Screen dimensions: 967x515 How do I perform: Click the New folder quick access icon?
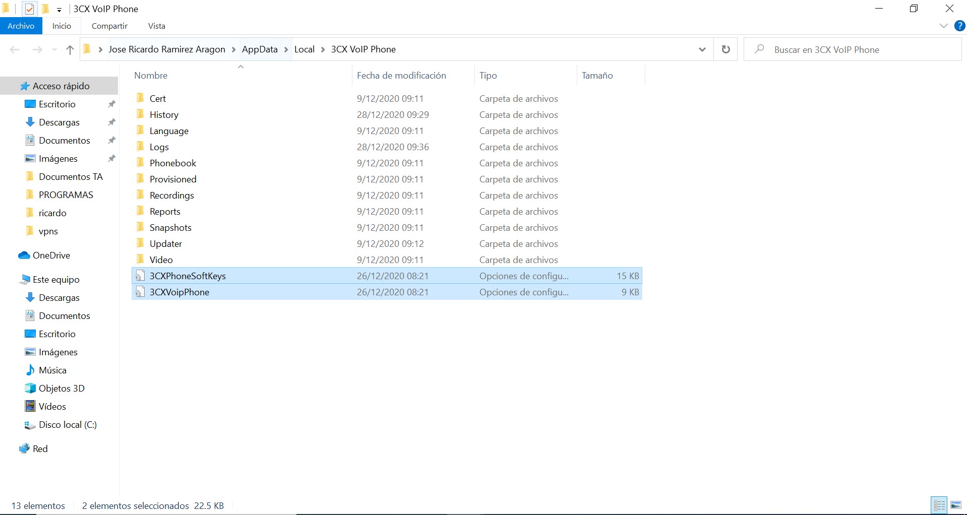pos(45,9)
